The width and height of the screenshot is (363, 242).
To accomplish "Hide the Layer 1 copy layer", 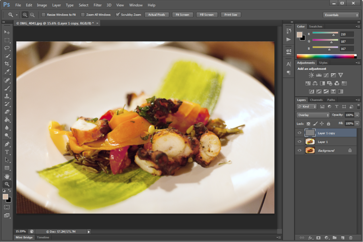I will (299, 133).
